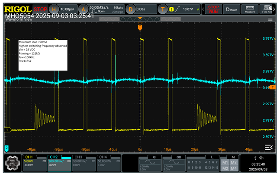Click the yellow channel 1 ground marker

pos(8,130)
